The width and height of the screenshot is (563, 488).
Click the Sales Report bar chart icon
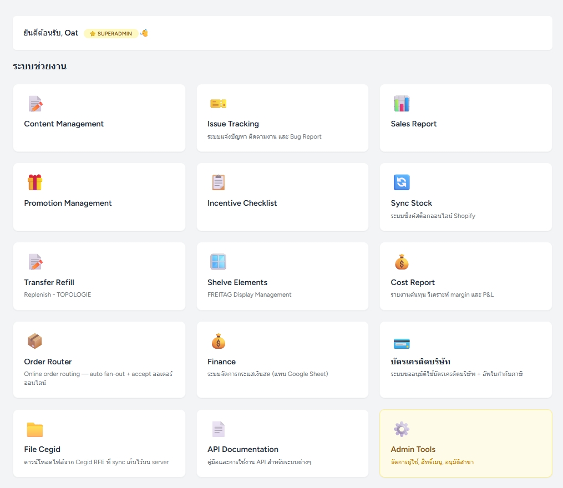(x=402, y=104)
